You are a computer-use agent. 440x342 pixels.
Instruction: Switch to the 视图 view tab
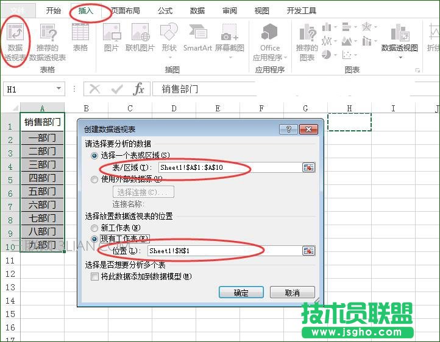pyautogui.click(x=262, y=10)
